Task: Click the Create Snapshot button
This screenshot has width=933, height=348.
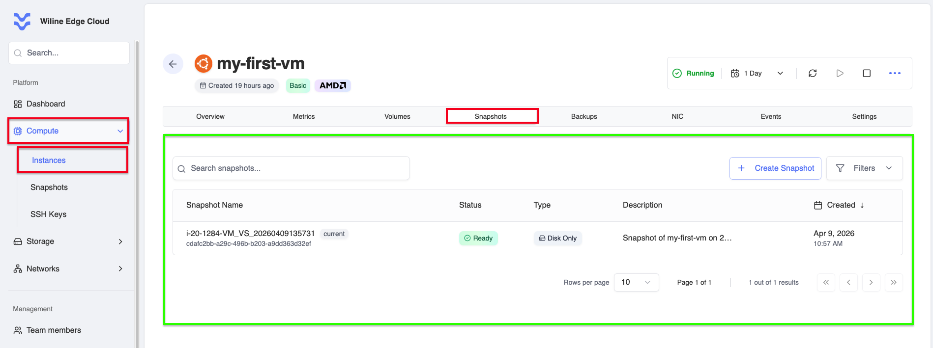Action: 775,168
